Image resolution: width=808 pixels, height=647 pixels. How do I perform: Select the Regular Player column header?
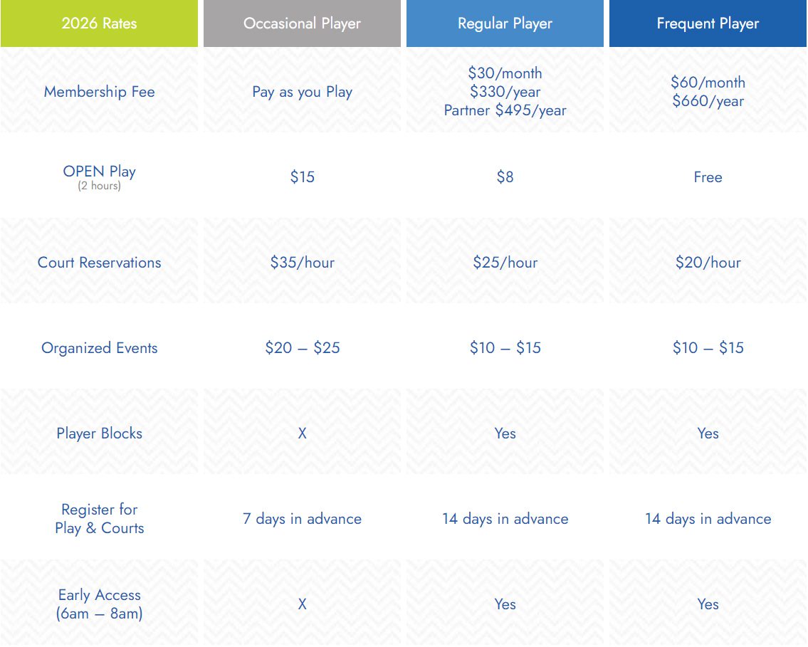[x=505, y=23]
